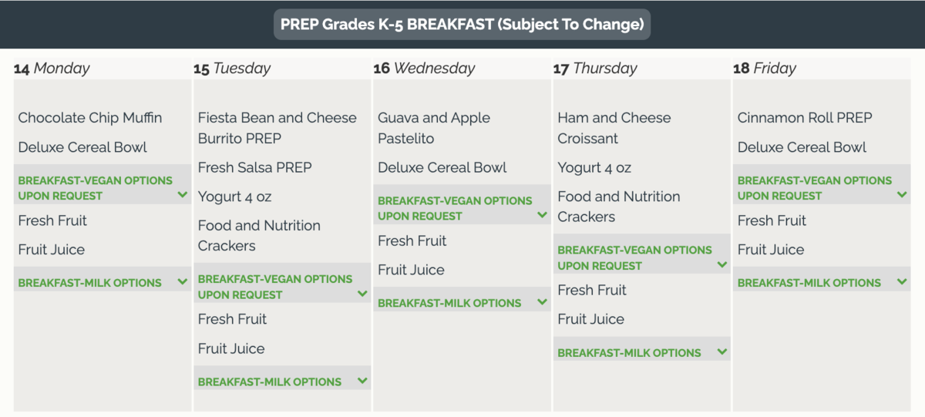Select Guava and Apple Pastelito item
925x417 pixels.
point(434,128)
